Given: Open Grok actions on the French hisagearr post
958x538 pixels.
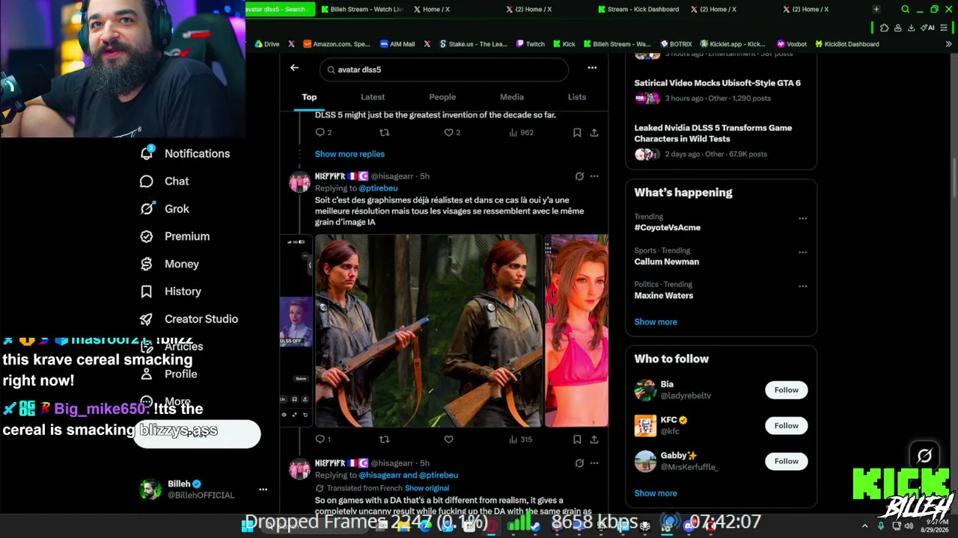Looking at the screenshot, I should coord(579,176).
